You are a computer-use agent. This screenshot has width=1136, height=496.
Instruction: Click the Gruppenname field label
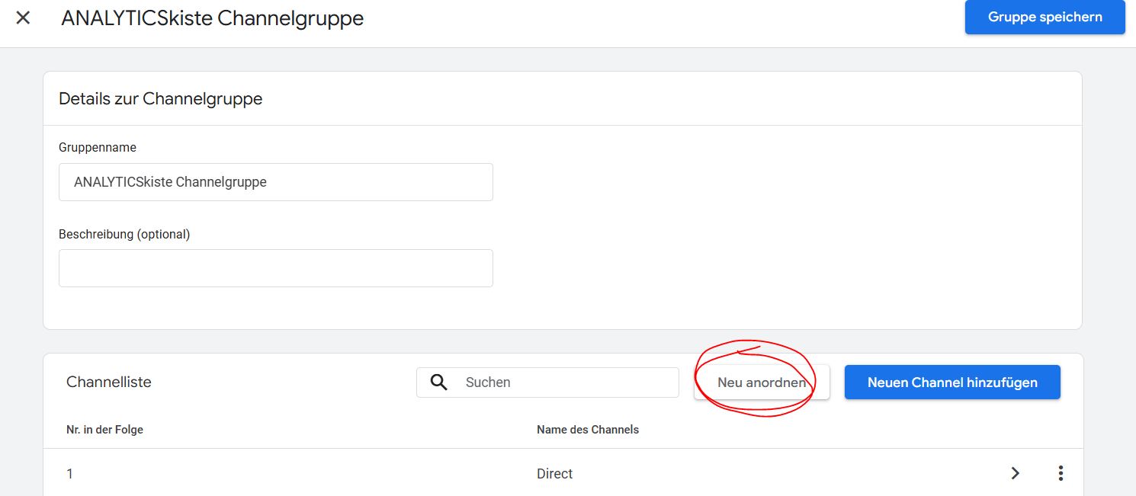click(98, 147)
